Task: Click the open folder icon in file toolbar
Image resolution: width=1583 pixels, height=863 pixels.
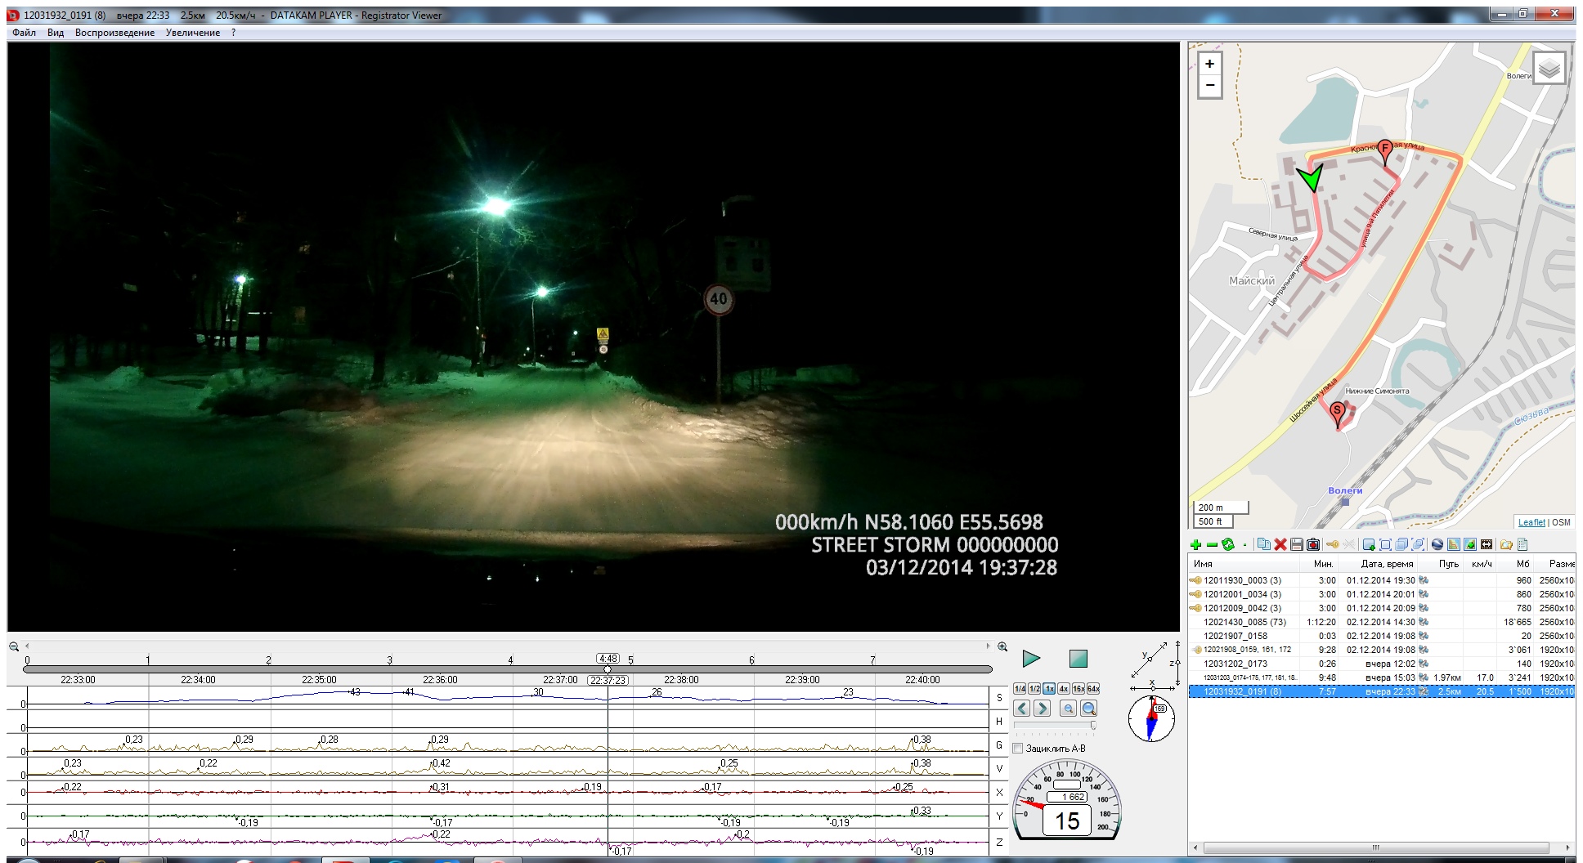Action: pos(1505,545)
